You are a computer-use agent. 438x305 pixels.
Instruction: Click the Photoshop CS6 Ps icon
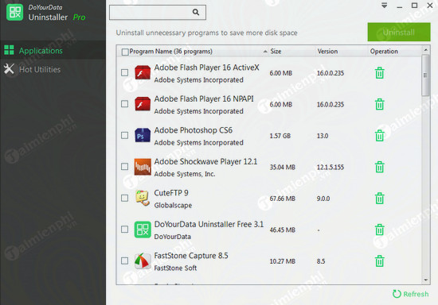coord(143,135)
